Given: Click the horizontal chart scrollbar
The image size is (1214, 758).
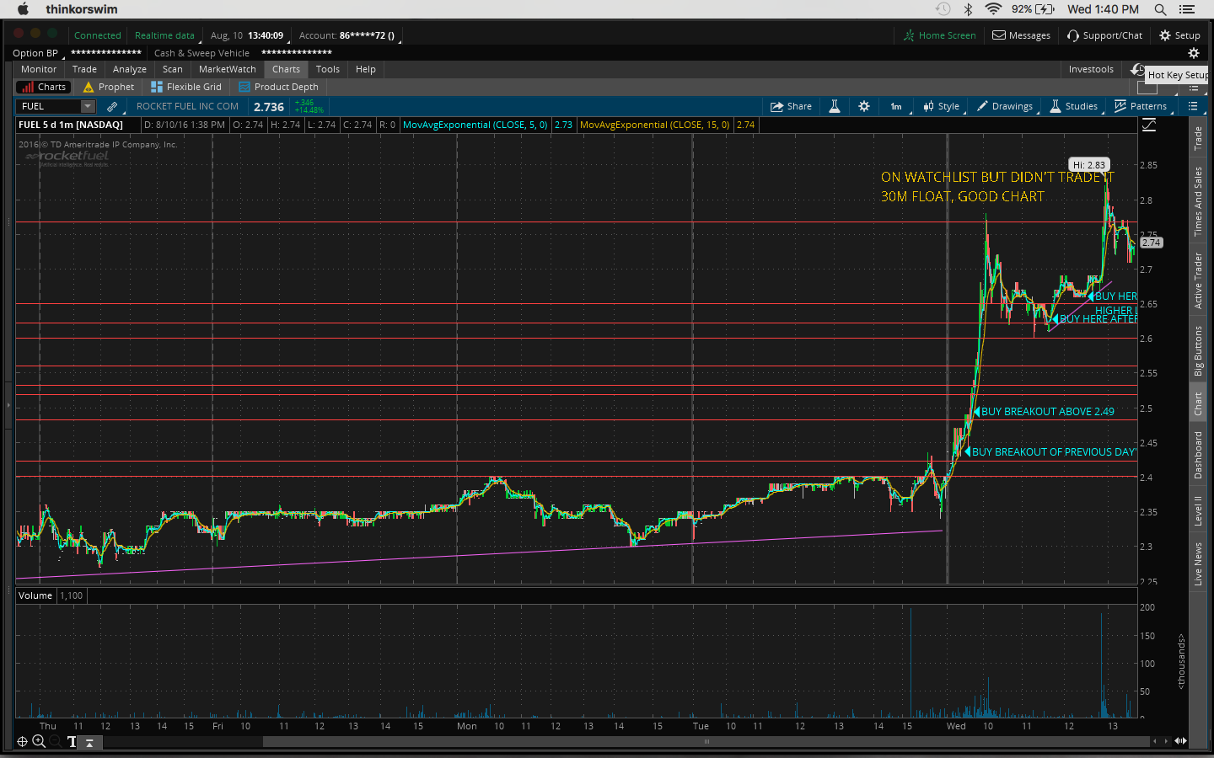Looking at the screenshot, I should (x=706, y=742).
